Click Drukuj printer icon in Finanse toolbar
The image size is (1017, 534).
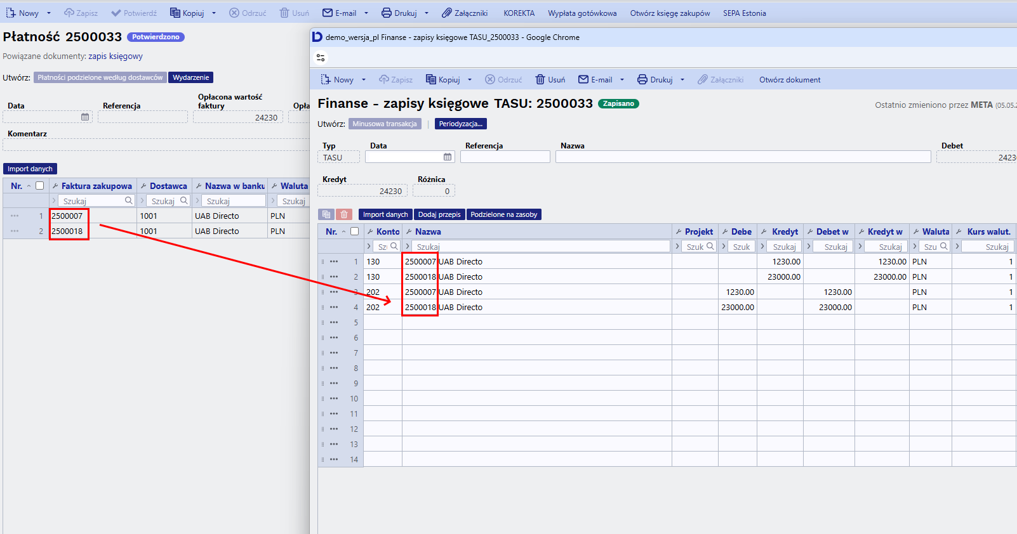642,79
